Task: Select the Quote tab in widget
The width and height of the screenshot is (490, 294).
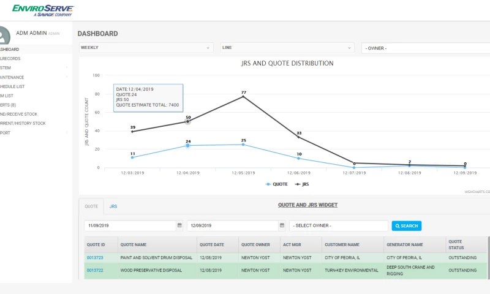Action: pos(91,206)
